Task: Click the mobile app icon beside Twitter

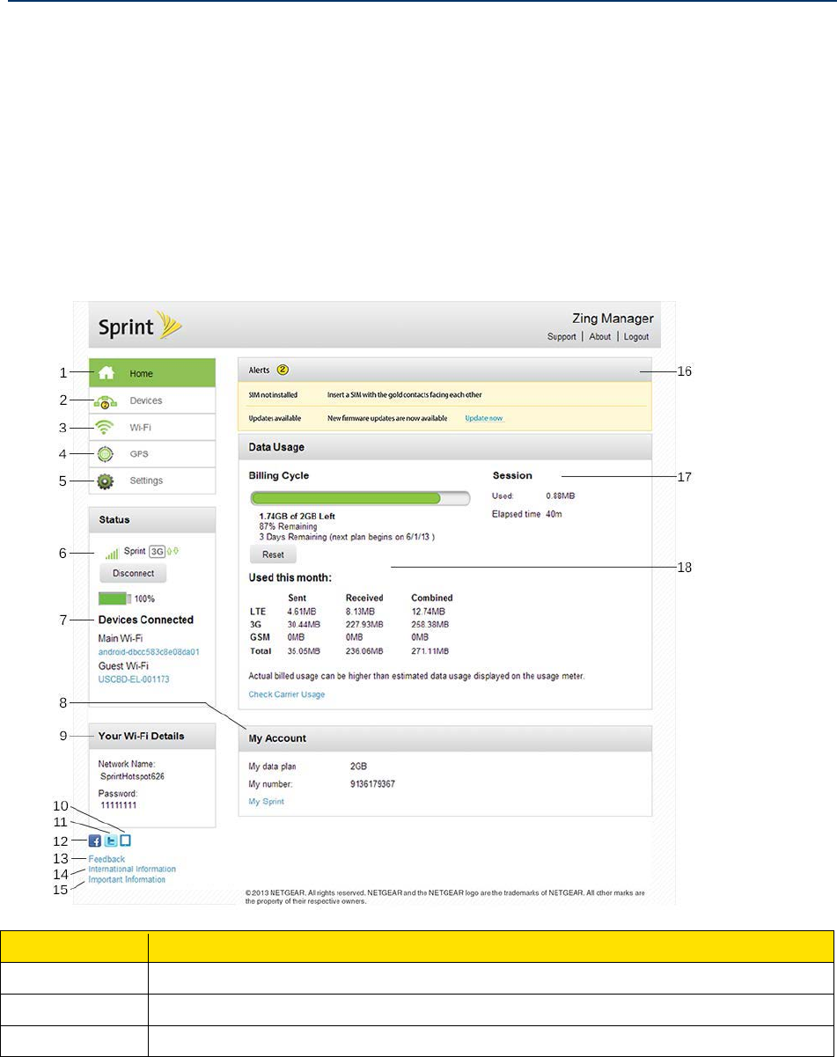Action: click(x=125, y=840)
